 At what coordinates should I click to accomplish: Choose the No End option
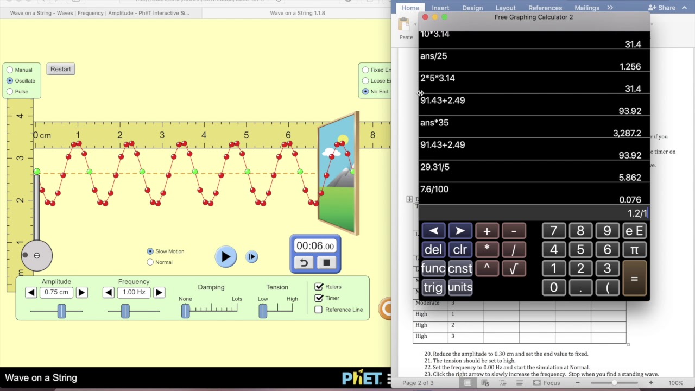[365, 91]
